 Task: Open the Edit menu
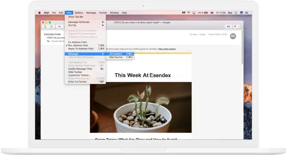click(61, 13)
